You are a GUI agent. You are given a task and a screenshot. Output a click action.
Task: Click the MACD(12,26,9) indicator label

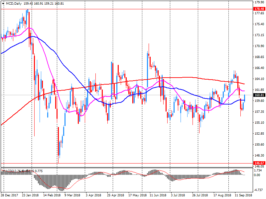coord(14,171)
